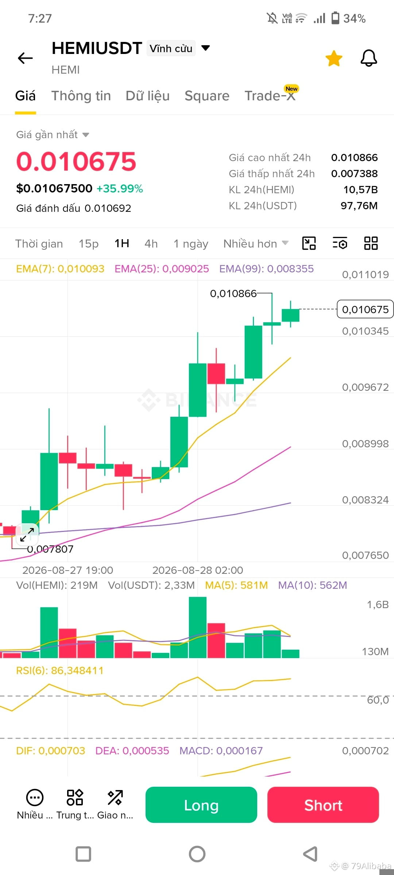Tap the 0,010866 high price marker
394x875 pixels.
[x=233, y=293]
